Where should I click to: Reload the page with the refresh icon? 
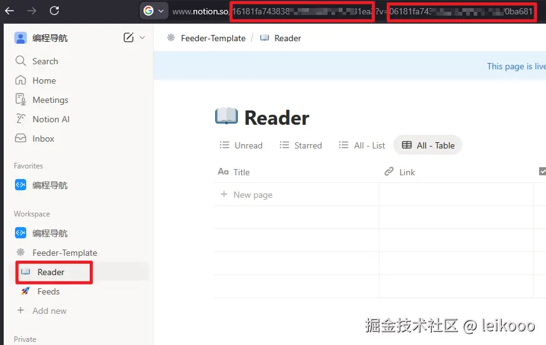[54, 11]
